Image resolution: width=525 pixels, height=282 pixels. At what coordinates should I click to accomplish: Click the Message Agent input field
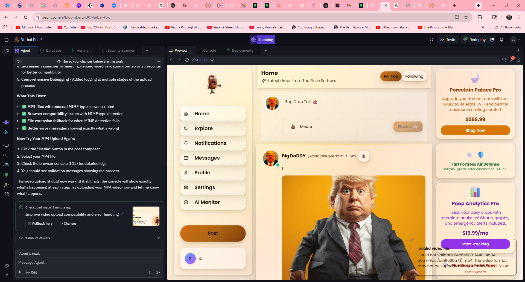click(82, 262)
